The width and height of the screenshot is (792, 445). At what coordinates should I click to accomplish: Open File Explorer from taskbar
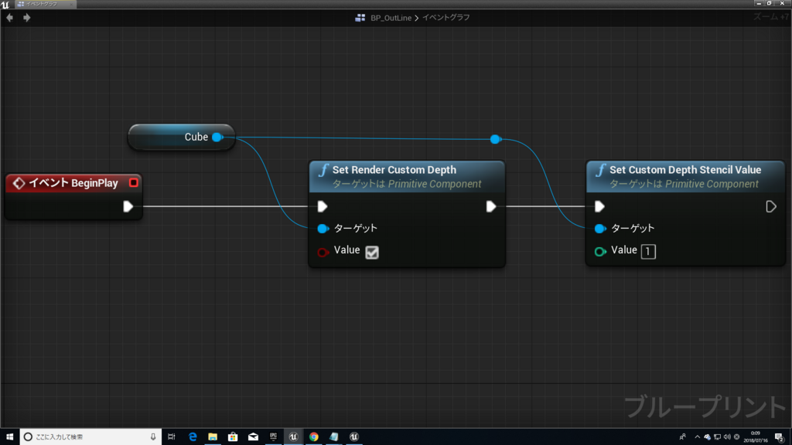pos(213,437)
